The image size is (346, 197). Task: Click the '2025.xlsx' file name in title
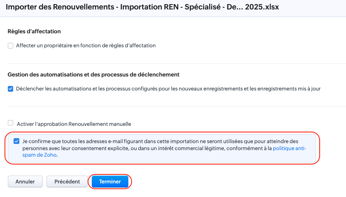262,7
